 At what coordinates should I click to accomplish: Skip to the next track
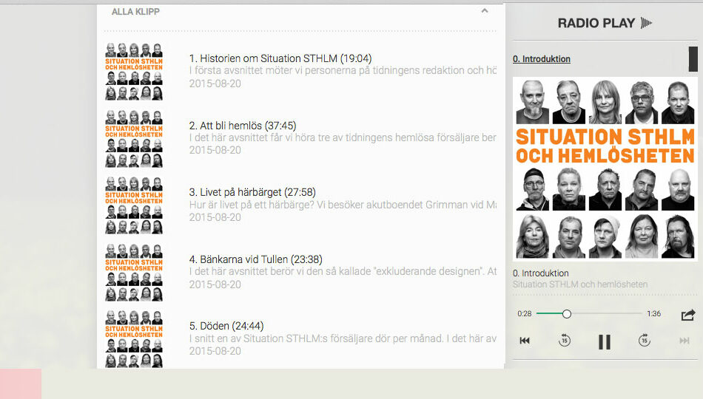(684, 341)
